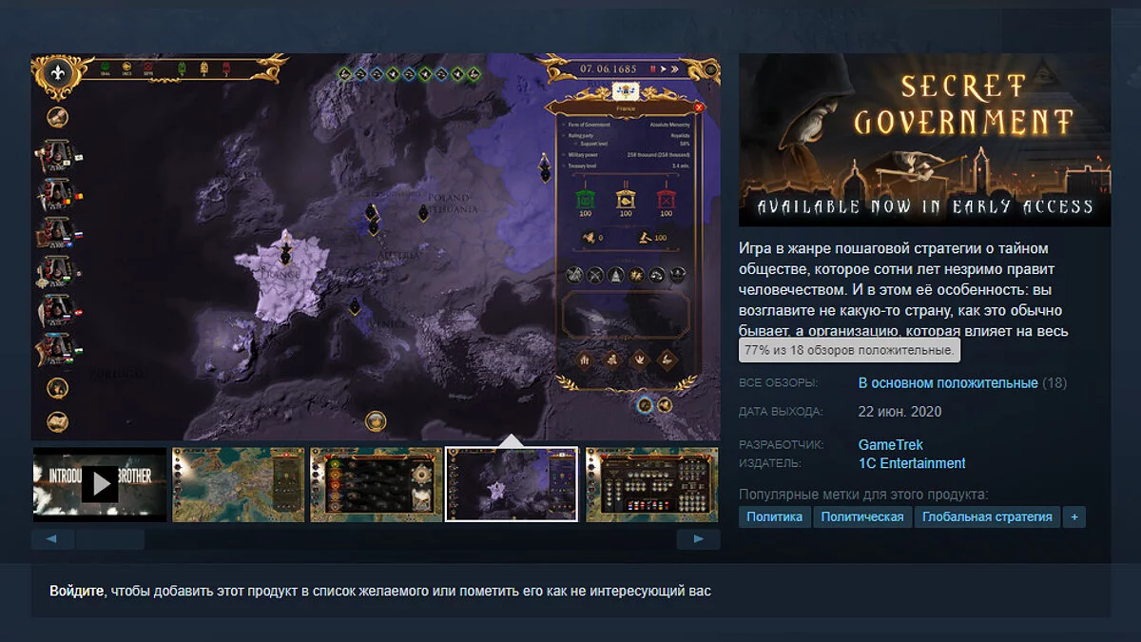Click the eye icon in top-right game corner

[710, 69]
